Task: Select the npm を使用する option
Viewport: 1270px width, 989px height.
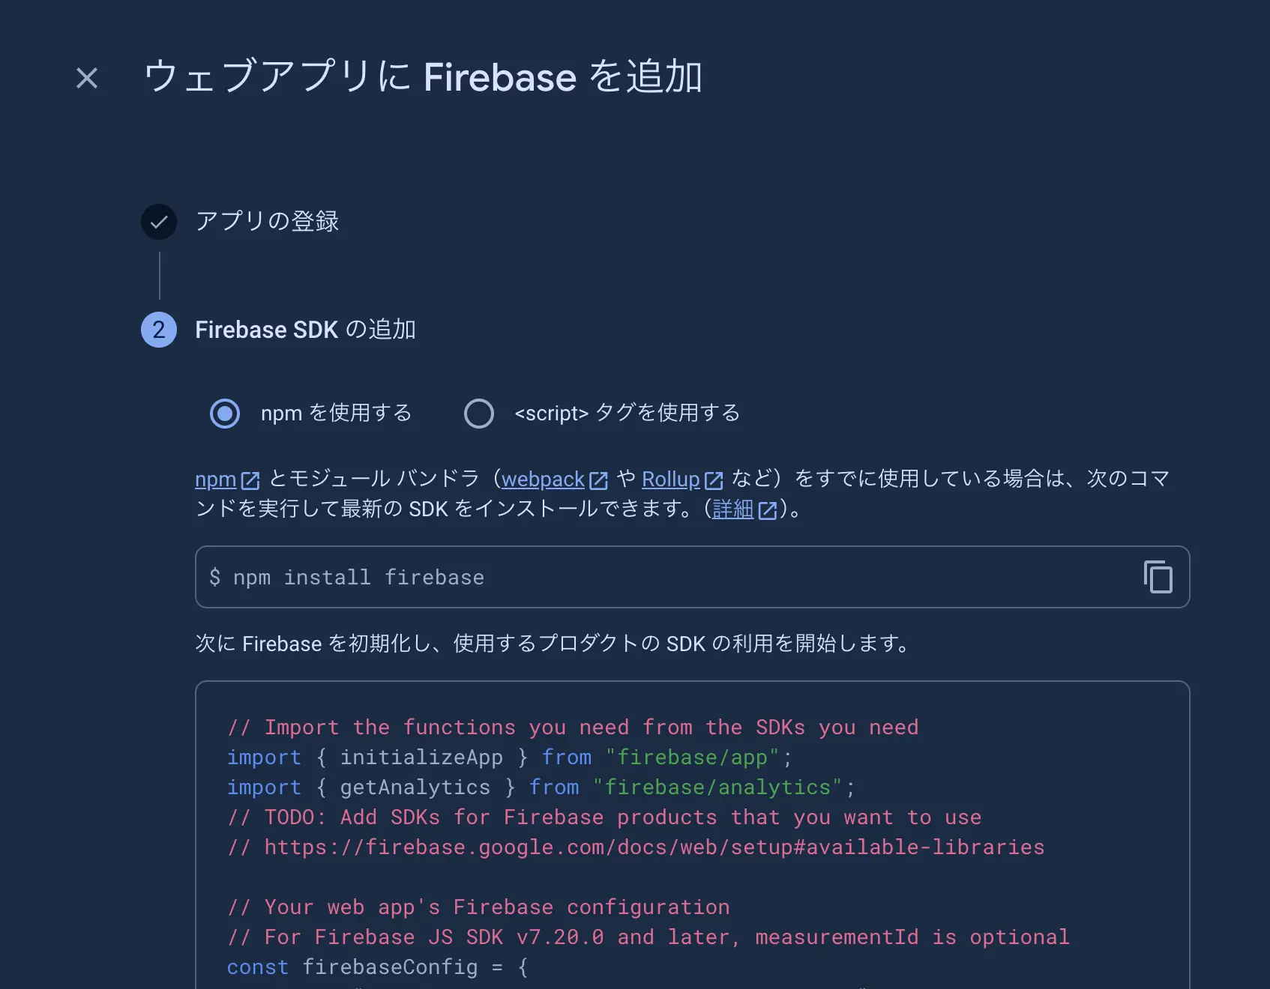Action: (224, 413)
